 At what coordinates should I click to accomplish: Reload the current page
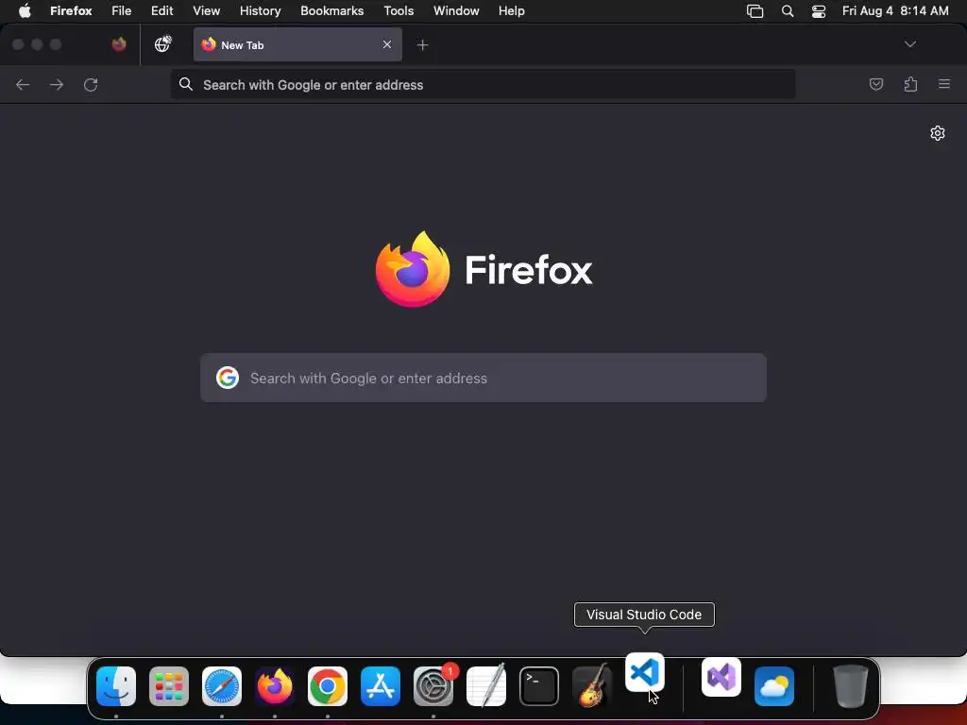tap(91, 84)
